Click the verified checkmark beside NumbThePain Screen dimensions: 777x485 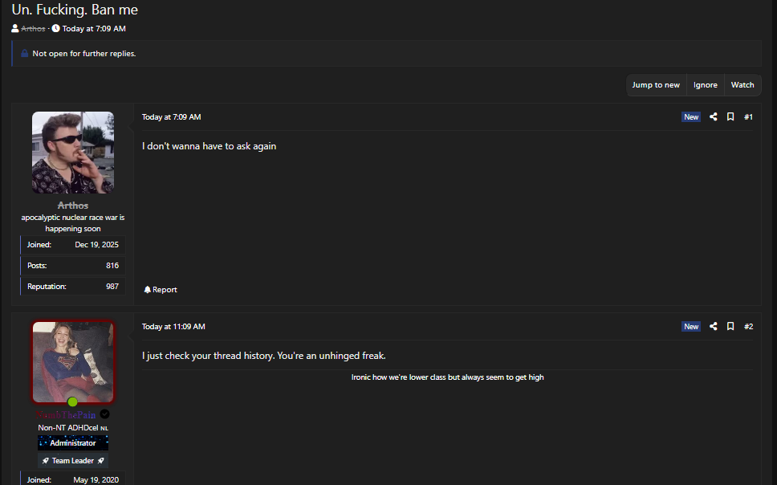pos(104,414)
